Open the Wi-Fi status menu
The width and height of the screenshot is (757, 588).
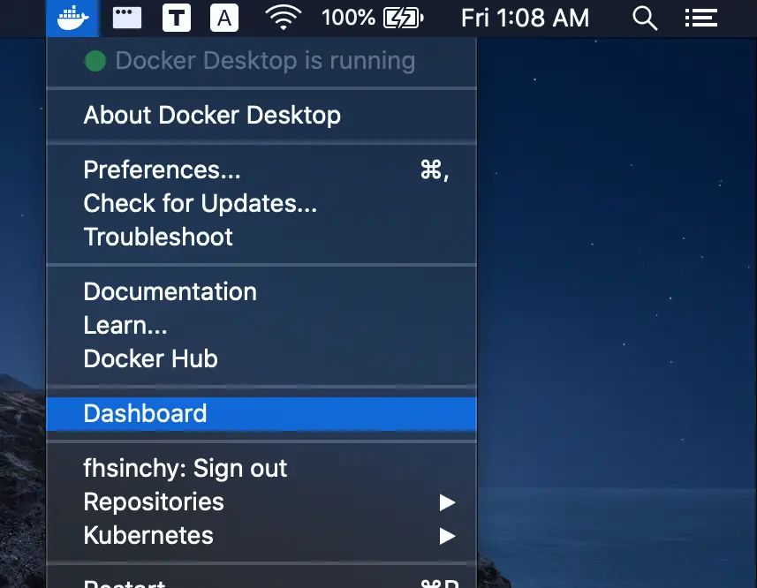[x=282, y=18]
